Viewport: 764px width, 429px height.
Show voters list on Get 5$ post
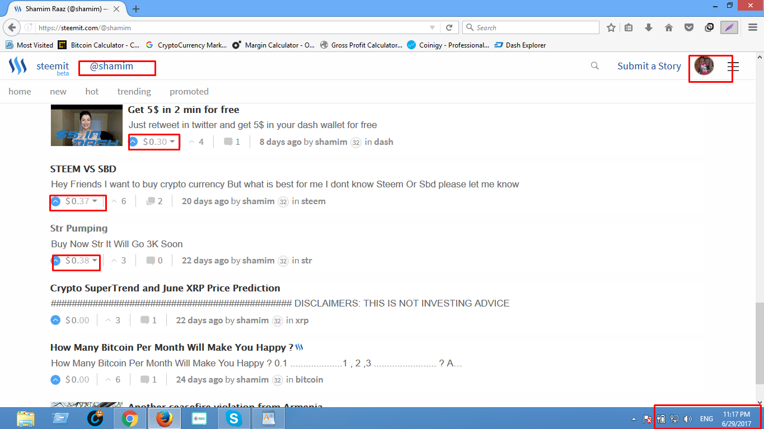pyautogui.click(x=196, y=142)
